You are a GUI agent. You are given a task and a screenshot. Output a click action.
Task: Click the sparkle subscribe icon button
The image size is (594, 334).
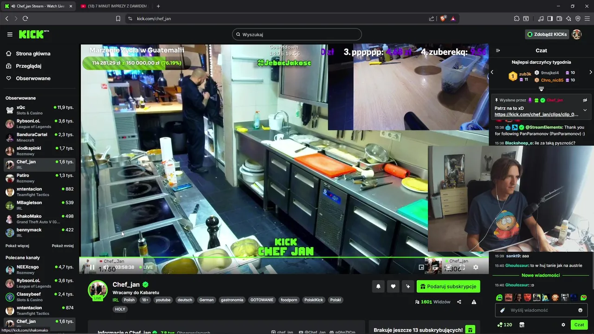[x=408, y=287]
